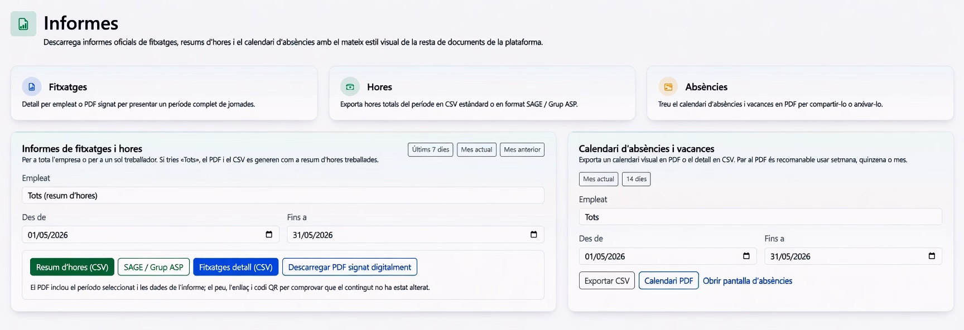Click the fitxatges Des de date field
The image size is (964, 330).
pyautogui.click(x=151, y=235)
